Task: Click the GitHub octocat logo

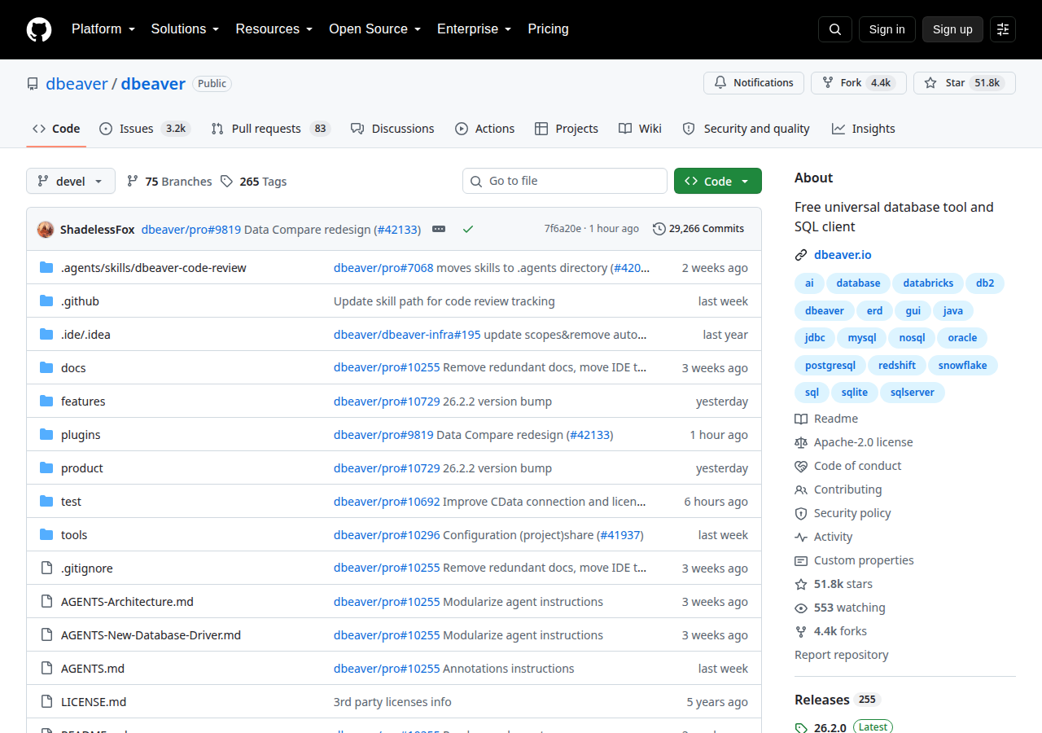Action: [39, 29]
